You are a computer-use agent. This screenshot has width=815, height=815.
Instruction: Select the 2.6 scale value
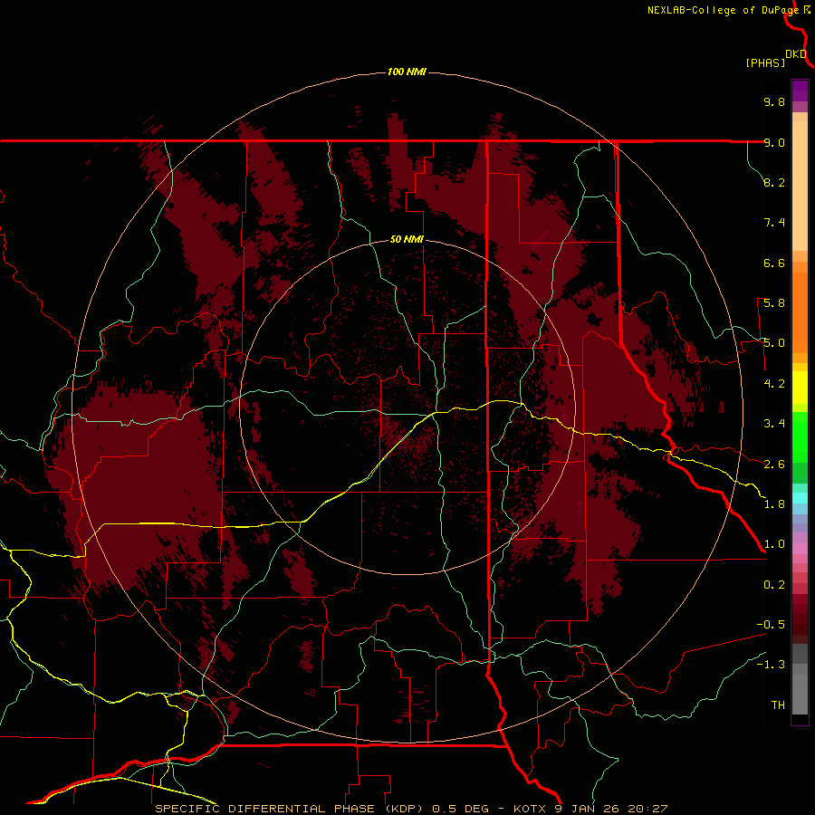774,465
